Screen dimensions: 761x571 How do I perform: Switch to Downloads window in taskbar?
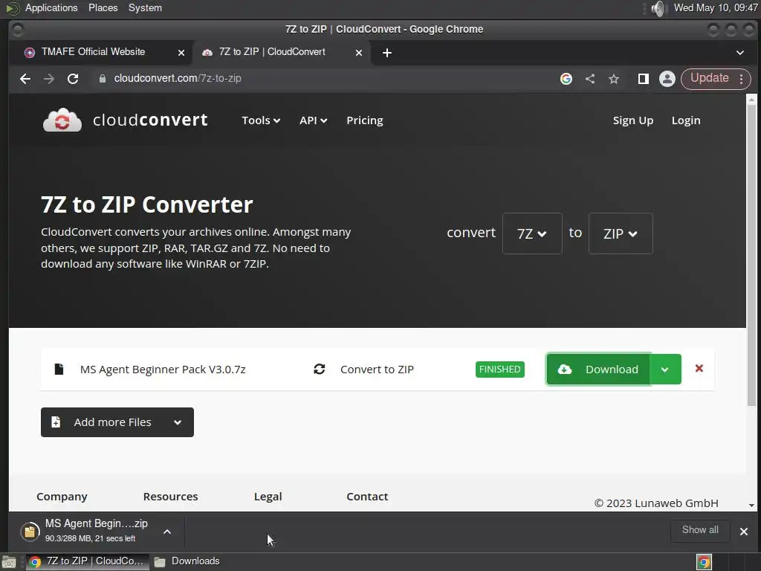[187, 561]
